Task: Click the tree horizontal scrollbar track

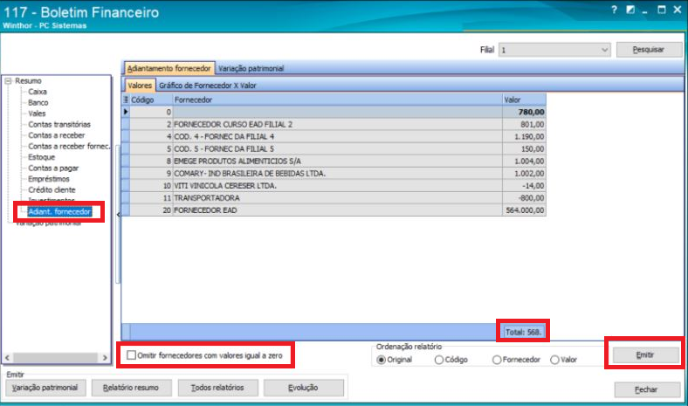Action: click(x=56, y=358)
